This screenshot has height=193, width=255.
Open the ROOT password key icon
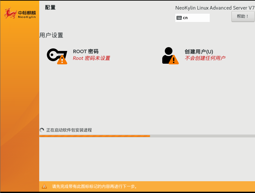point(57,56)
